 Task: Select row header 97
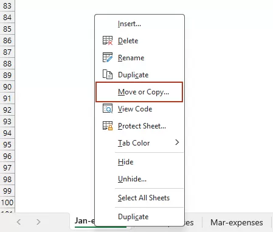[7, 167]
